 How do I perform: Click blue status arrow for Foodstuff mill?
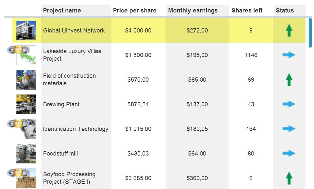tap(289, 154)
